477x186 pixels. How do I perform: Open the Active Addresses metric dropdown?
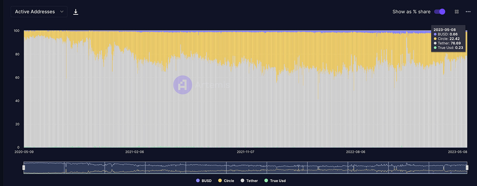coord(39,11)
